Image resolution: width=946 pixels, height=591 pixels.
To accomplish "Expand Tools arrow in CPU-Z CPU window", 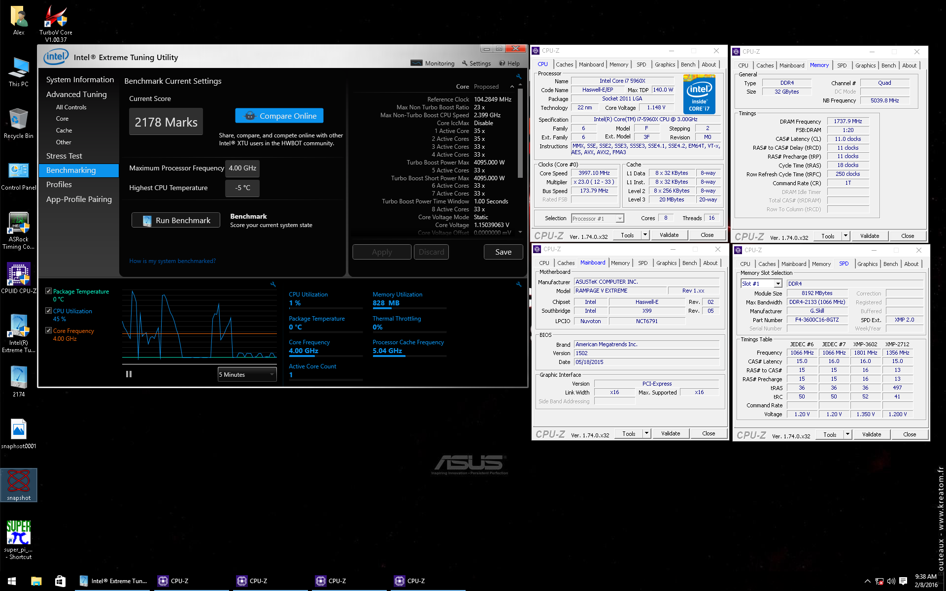I will tap(645, 235).
